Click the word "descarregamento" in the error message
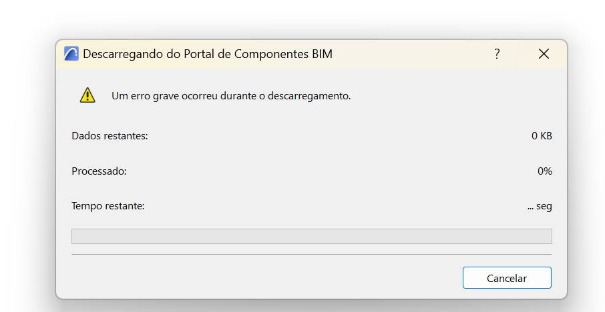Image resolution: width=605 pixels, height=312 pixels. pos(309,96)
